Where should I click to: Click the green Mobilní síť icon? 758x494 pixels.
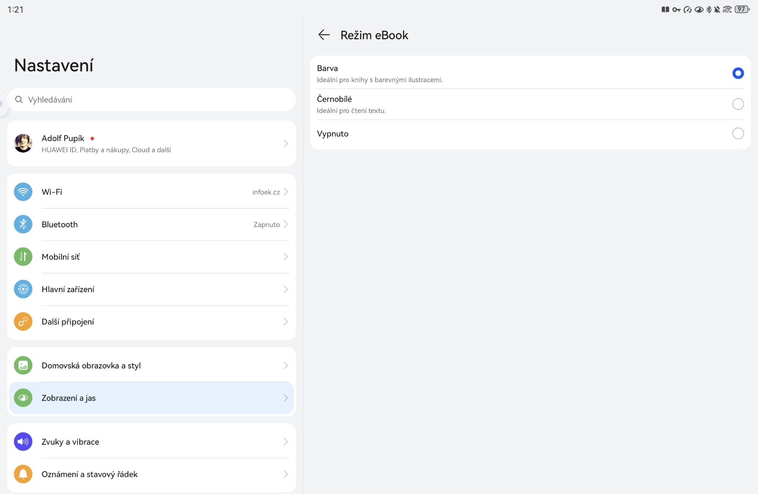coord(23,257)
